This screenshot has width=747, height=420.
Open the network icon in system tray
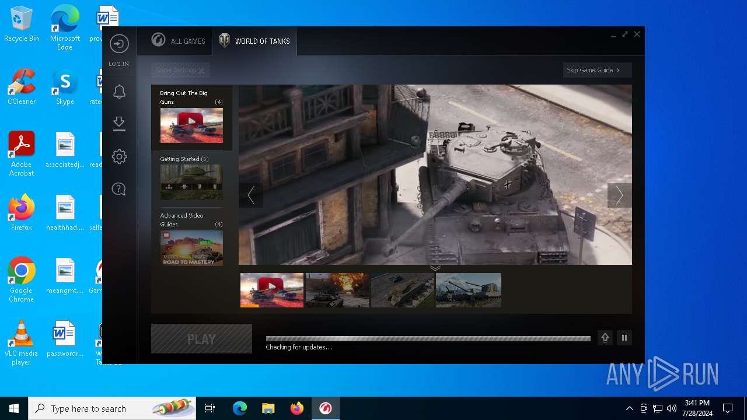[658, 408]
